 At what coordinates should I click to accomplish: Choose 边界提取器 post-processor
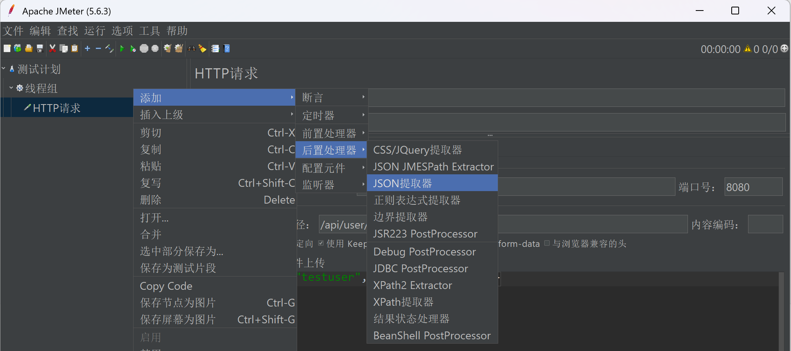coord(432,217)
